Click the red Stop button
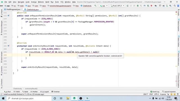Viewport: 180px width, 101px height. [x=151, y=6]
